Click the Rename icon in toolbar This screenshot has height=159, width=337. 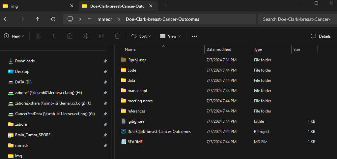point(86,36)
